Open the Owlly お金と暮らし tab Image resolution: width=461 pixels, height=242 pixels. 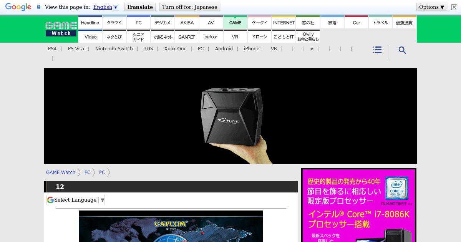[x=308, y=36]
